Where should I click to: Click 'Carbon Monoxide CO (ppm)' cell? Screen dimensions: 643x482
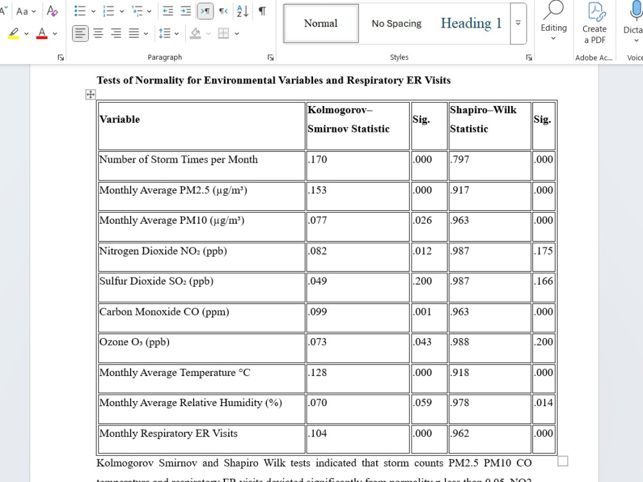pos(202,317)
